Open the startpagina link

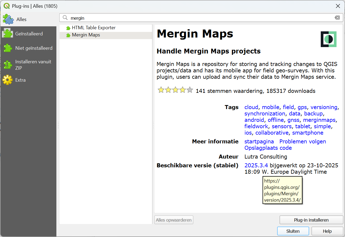259,142
